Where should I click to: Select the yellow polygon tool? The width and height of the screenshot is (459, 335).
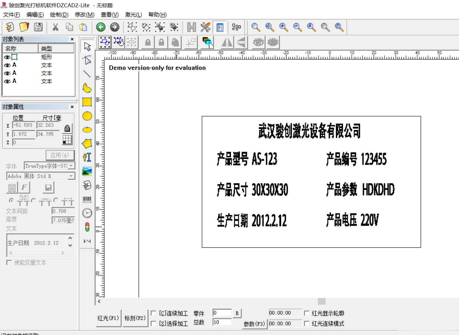pos(87,144)
